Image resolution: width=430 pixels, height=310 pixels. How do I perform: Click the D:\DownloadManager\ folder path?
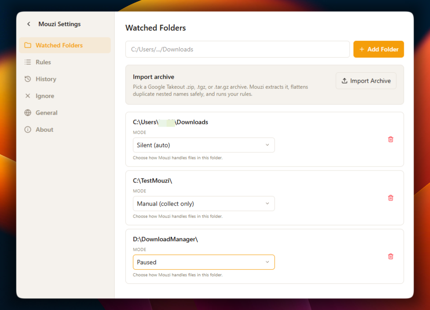pyautogui.click(x=165, y=239)
